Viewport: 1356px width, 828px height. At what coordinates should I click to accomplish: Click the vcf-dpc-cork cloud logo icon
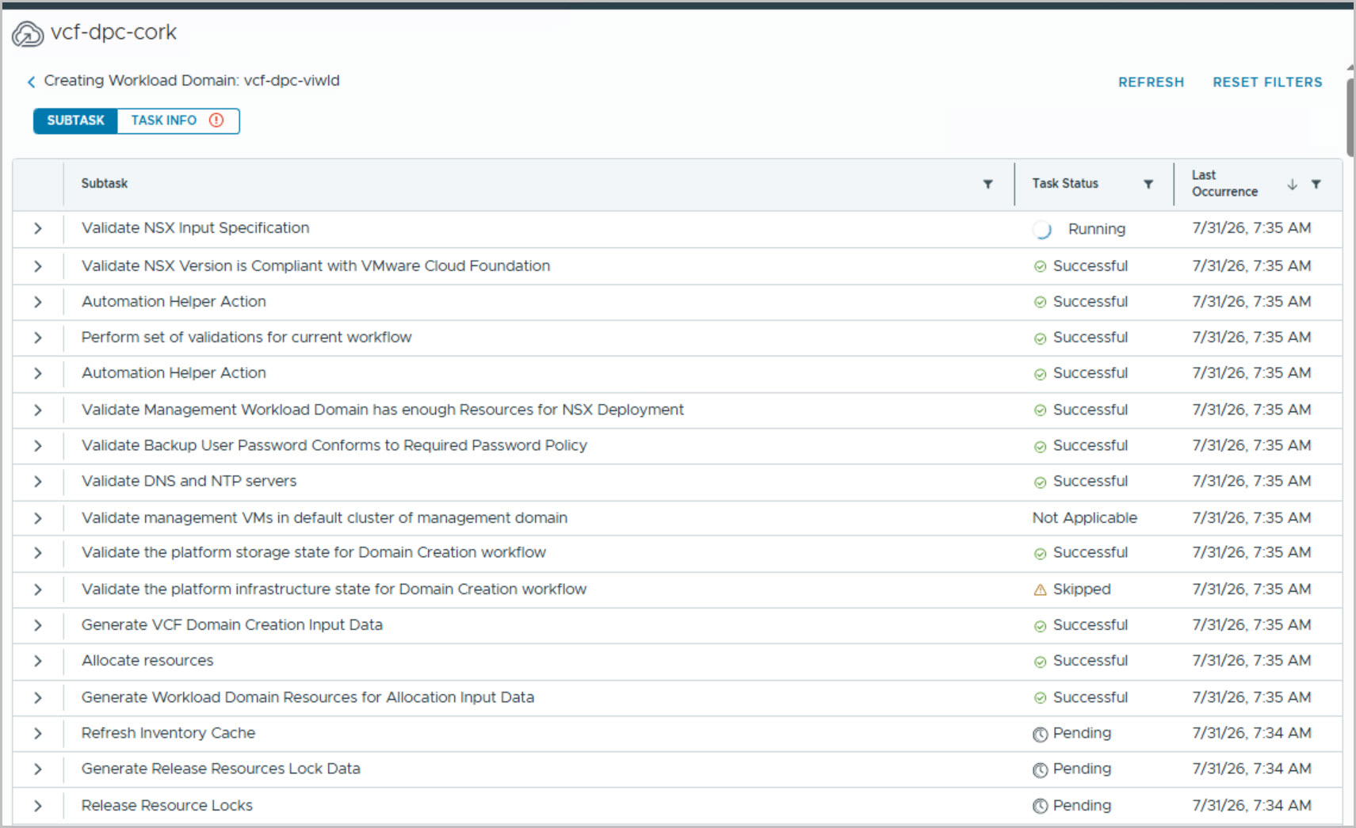tap(27, 34)
